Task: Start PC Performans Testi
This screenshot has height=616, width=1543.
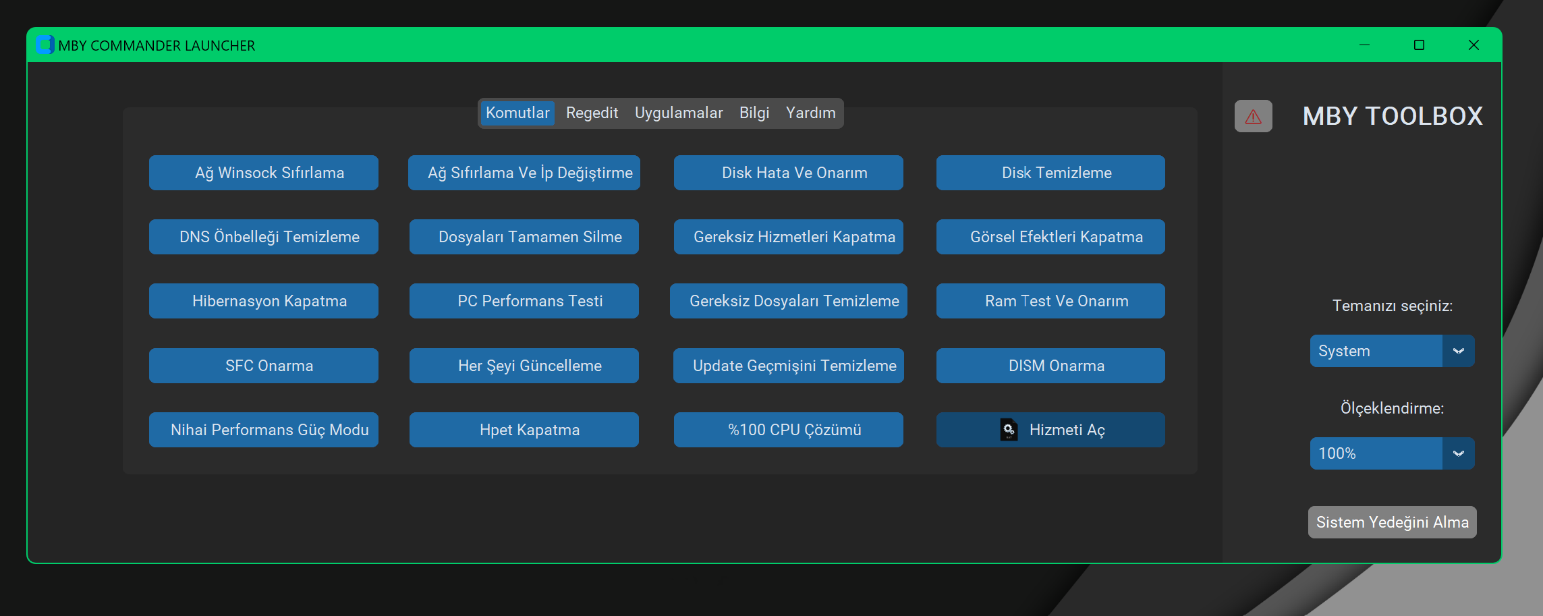Action: click(524, 301)
